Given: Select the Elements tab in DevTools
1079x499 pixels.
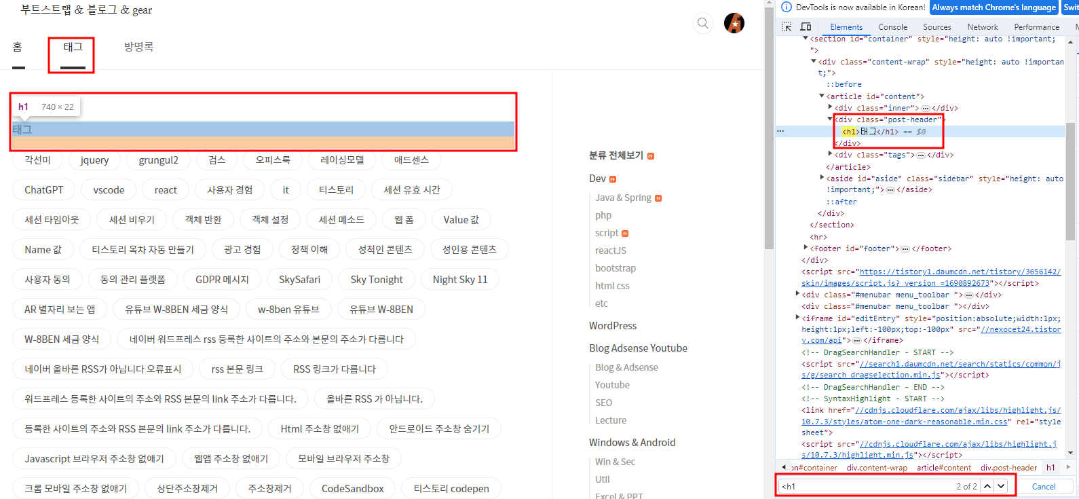Looking at the screenshot, I should click(846, 27).
